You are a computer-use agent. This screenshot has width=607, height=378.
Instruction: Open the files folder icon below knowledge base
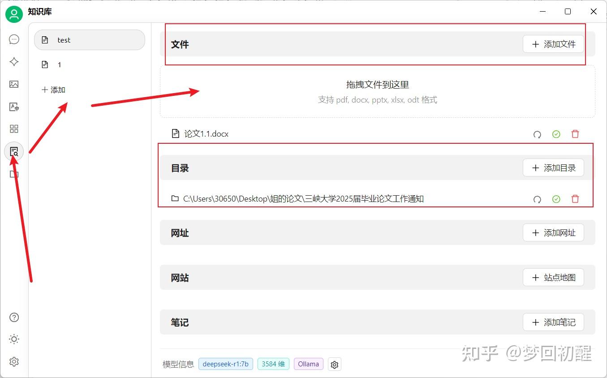click(x=14, y=174)
